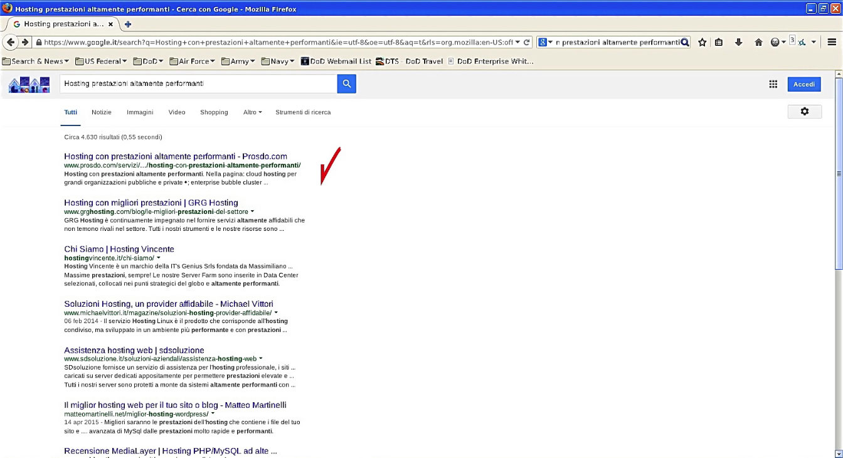Expand the Air Force bookmark folder

point(192,61)
